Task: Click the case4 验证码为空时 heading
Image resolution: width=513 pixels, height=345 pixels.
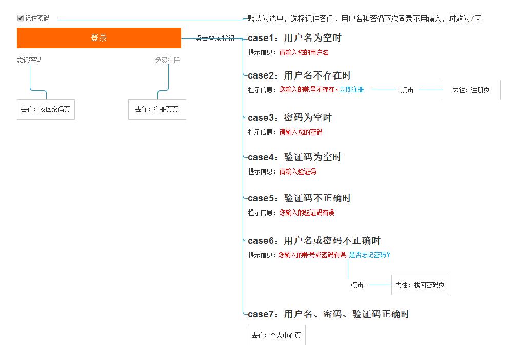Action: coord(294,157)
